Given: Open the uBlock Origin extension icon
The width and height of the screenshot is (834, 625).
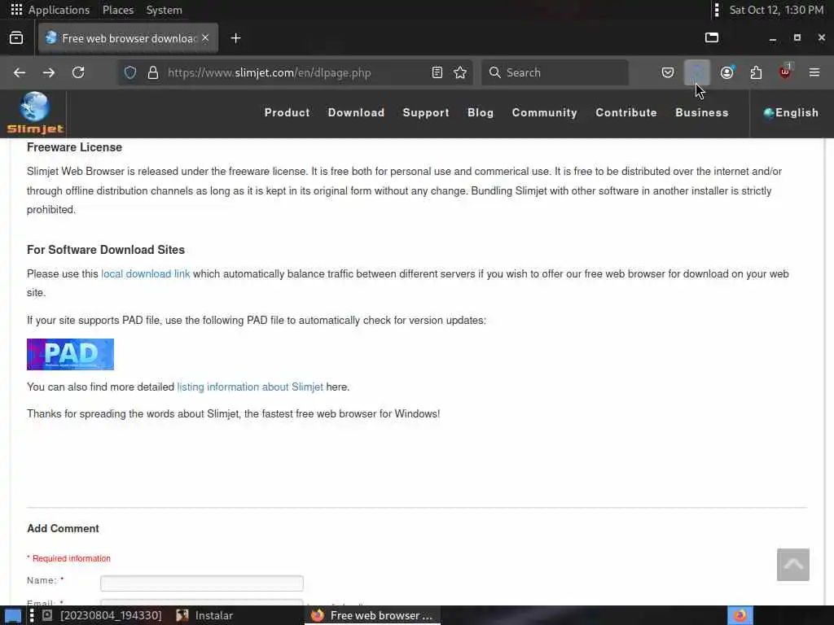Looking at the screenshot, I should tap(786, 72).
